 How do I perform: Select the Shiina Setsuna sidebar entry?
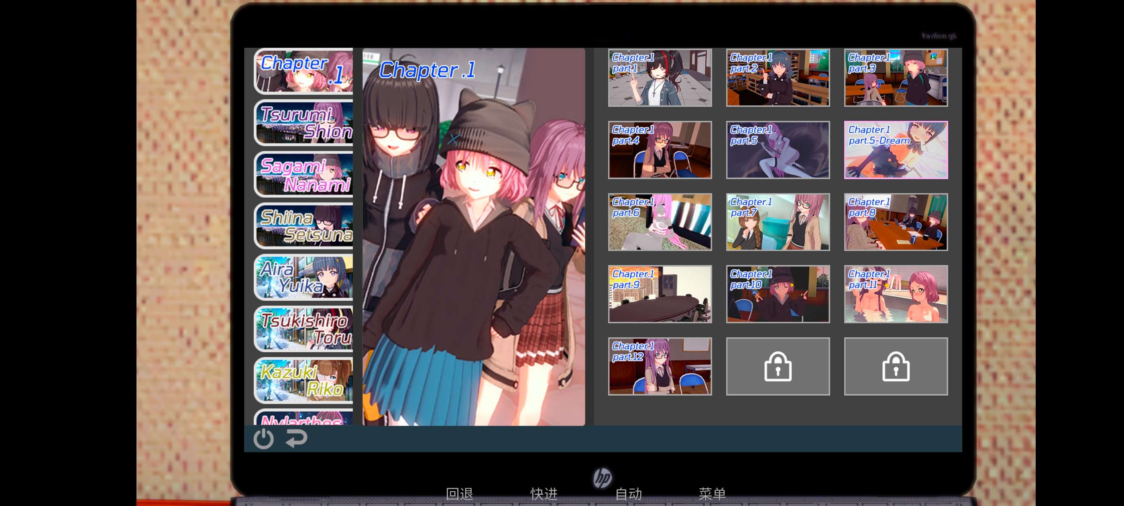[304, 226]
